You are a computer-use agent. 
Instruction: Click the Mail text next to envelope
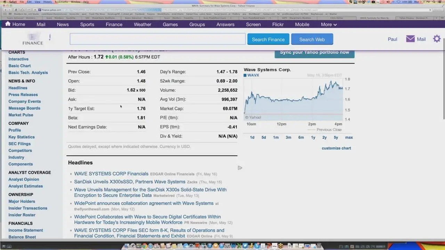[421, 39]
